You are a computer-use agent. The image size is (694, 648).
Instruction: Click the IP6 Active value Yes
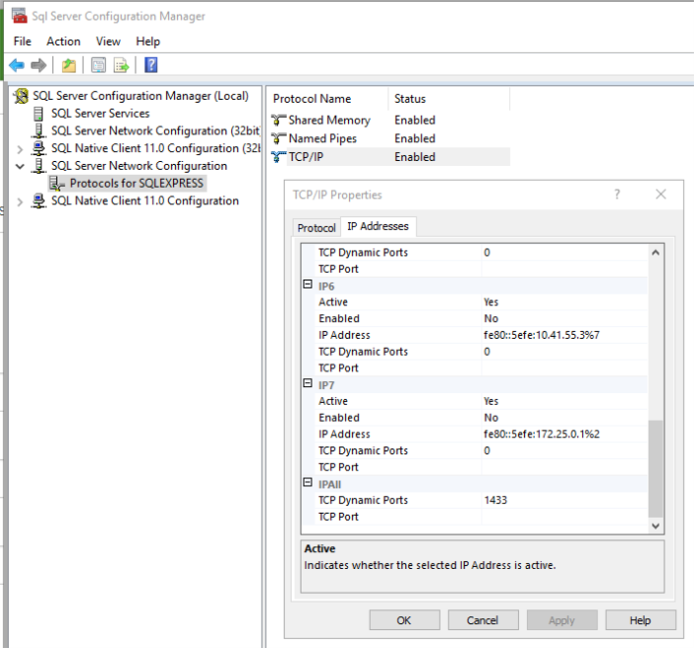(564, 302)
